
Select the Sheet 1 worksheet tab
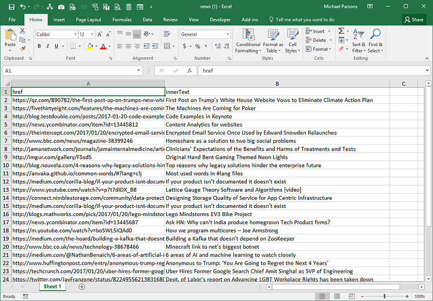tap(53, 286)
